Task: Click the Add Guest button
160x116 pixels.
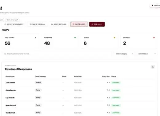Action: [x=97, y=24]
